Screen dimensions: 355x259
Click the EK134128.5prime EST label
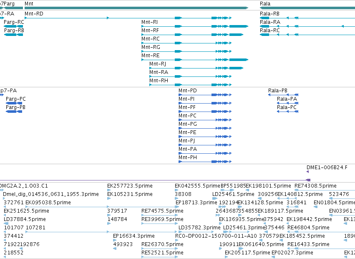tap(261, 203)
